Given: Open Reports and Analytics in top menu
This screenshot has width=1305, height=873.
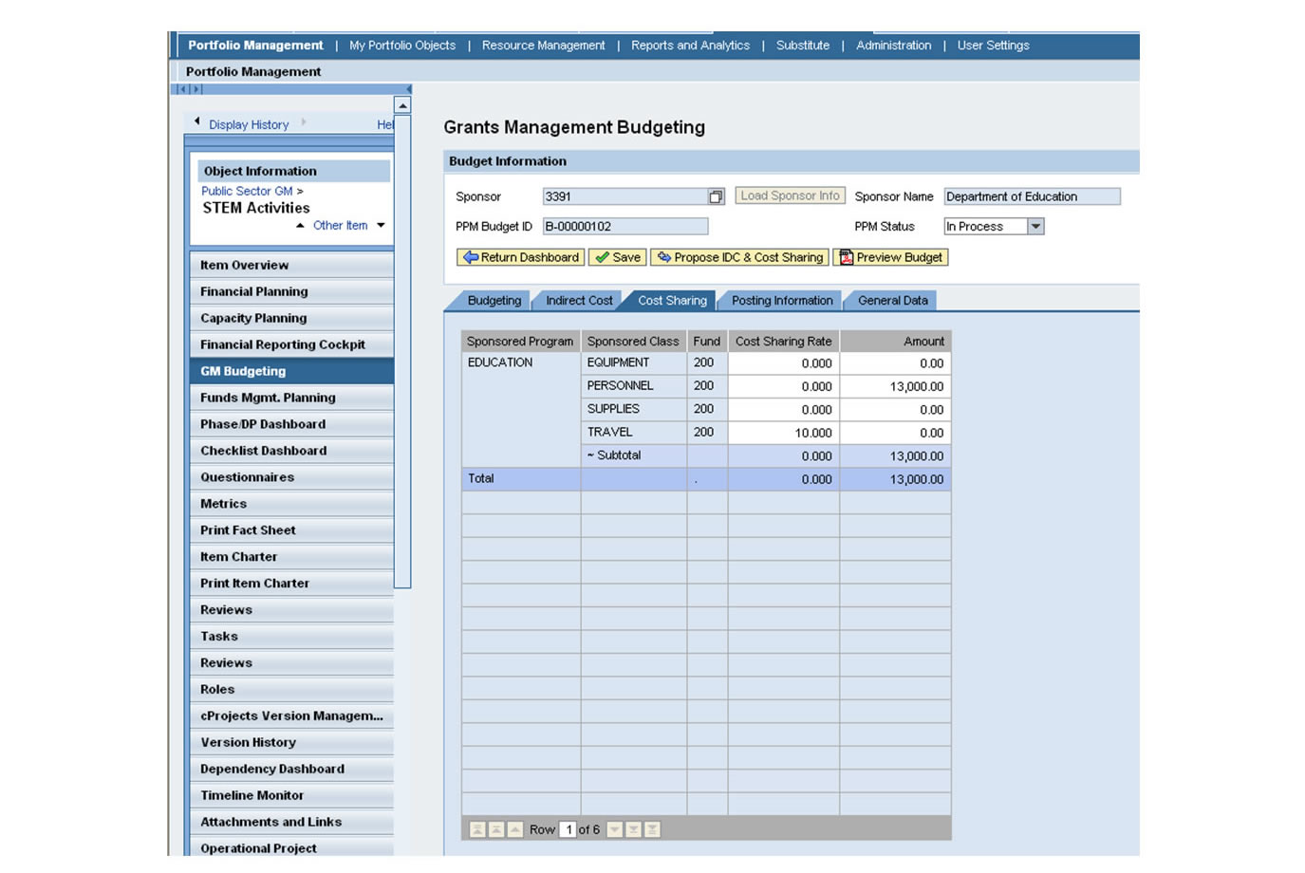Looking at the screenshot, I should tap(690, 46).
